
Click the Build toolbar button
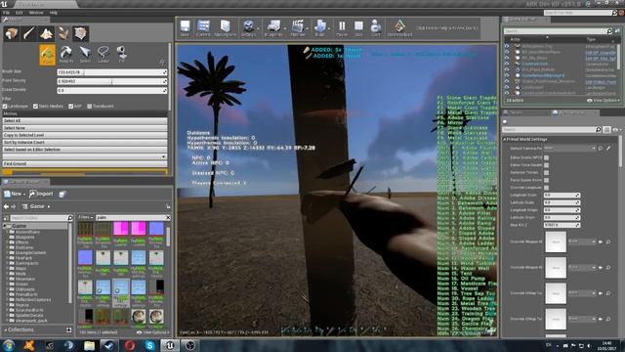[x=319, y=28]
